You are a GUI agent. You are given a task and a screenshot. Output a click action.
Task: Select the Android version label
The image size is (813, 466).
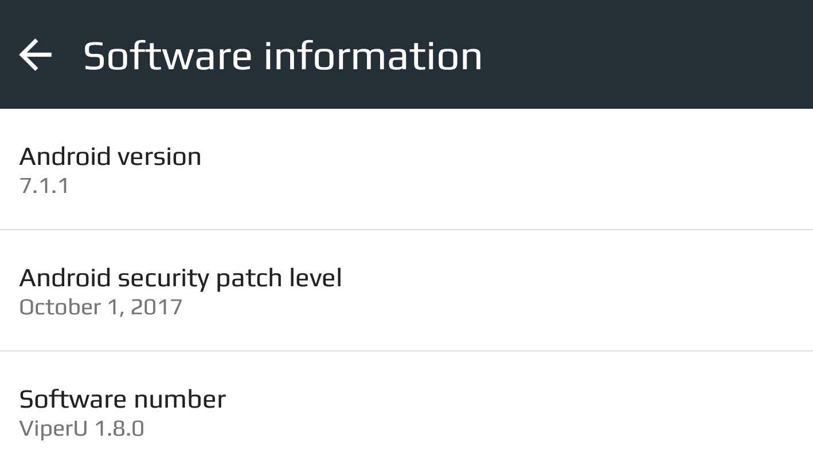[110, 157]
